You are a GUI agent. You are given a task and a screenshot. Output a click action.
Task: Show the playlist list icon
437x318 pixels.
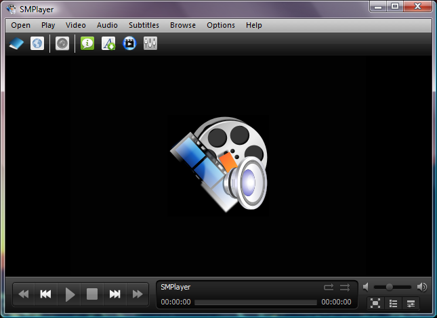pyautogui.click(x=393, y=303)
